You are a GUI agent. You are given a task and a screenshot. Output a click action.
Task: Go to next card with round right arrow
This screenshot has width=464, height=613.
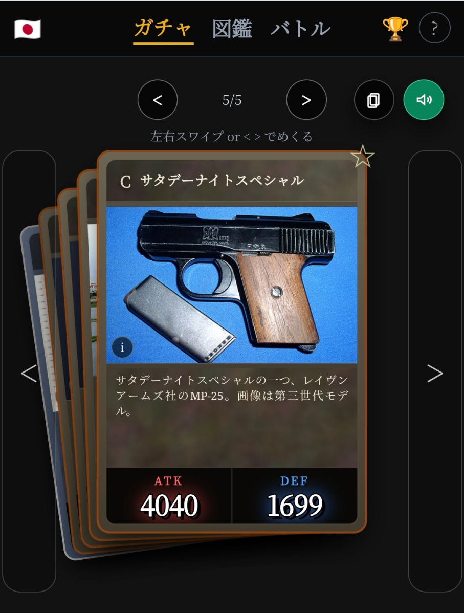pos(306,100)
